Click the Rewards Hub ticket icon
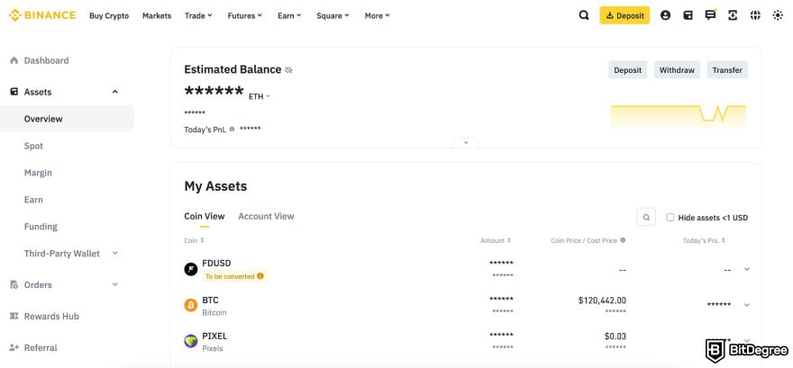 click(x=14, y=316)
